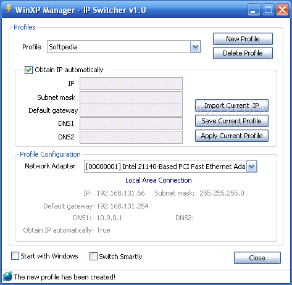Click the New Profile button
292x285 pixels.
[243, 39]
